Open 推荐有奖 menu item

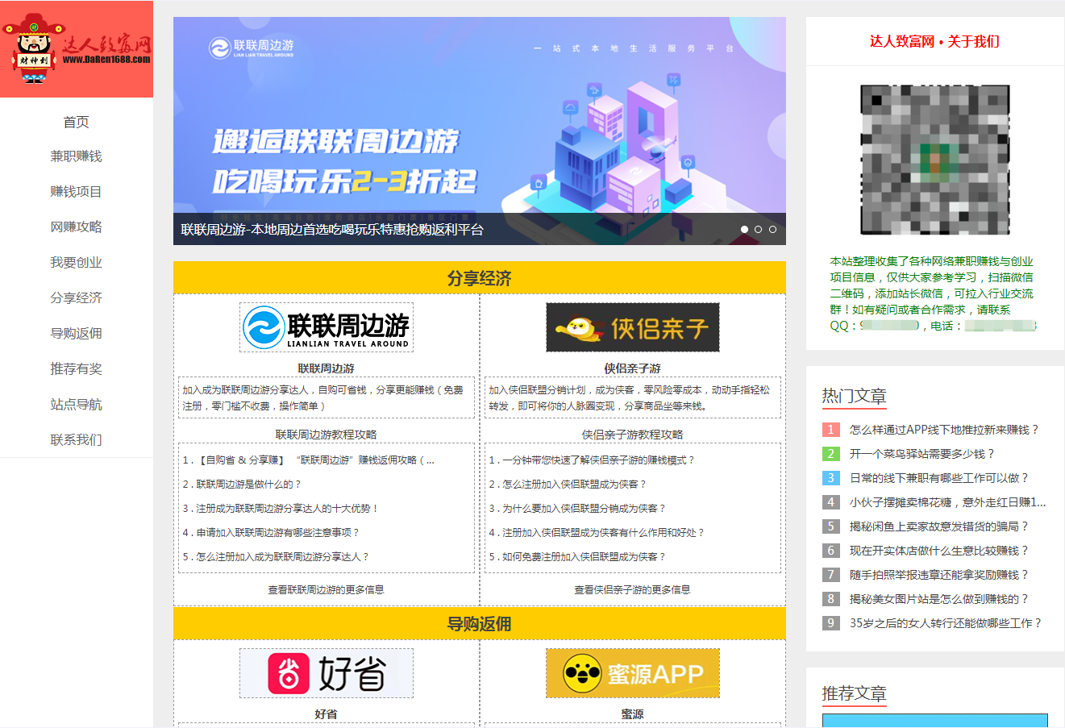[77, 368]
